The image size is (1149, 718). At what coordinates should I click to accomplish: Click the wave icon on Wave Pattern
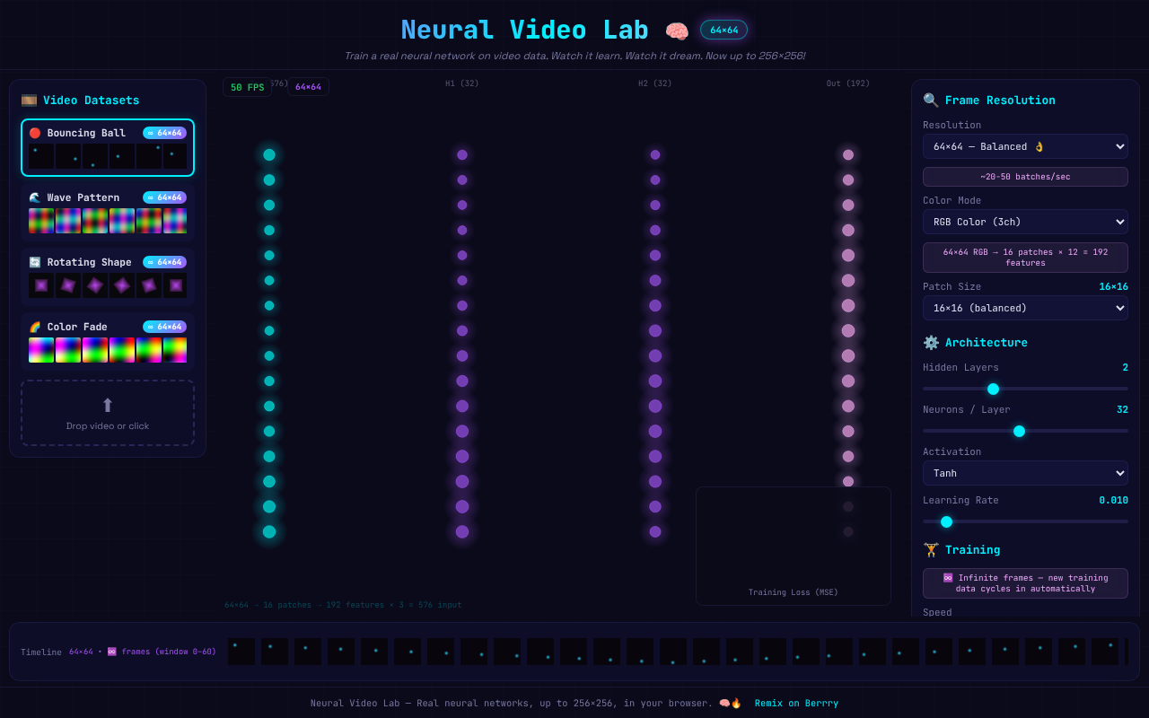33,197
